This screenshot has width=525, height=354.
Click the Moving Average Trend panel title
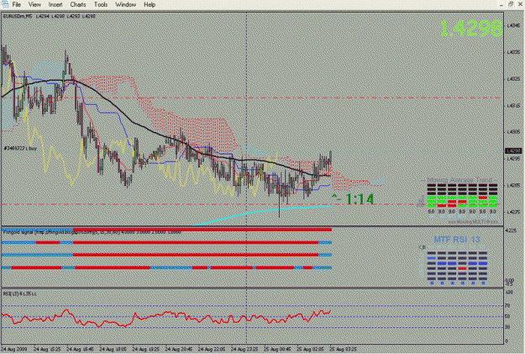(x=459, y=180)
